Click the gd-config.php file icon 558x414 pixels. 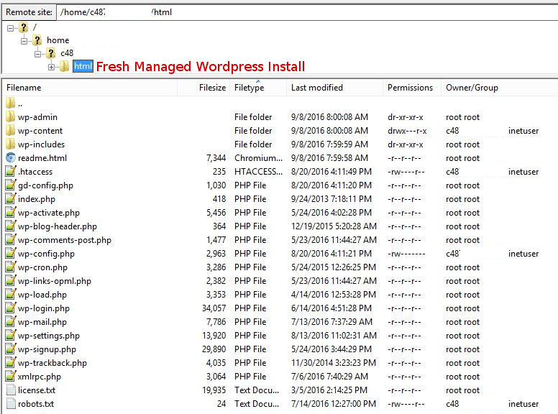click(11, 185)
